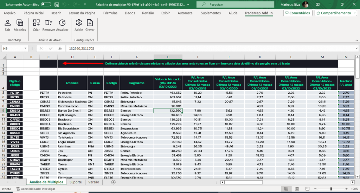360x193 pixels.
Task: Click the Compartilhamento button
Action: (334, 13)
